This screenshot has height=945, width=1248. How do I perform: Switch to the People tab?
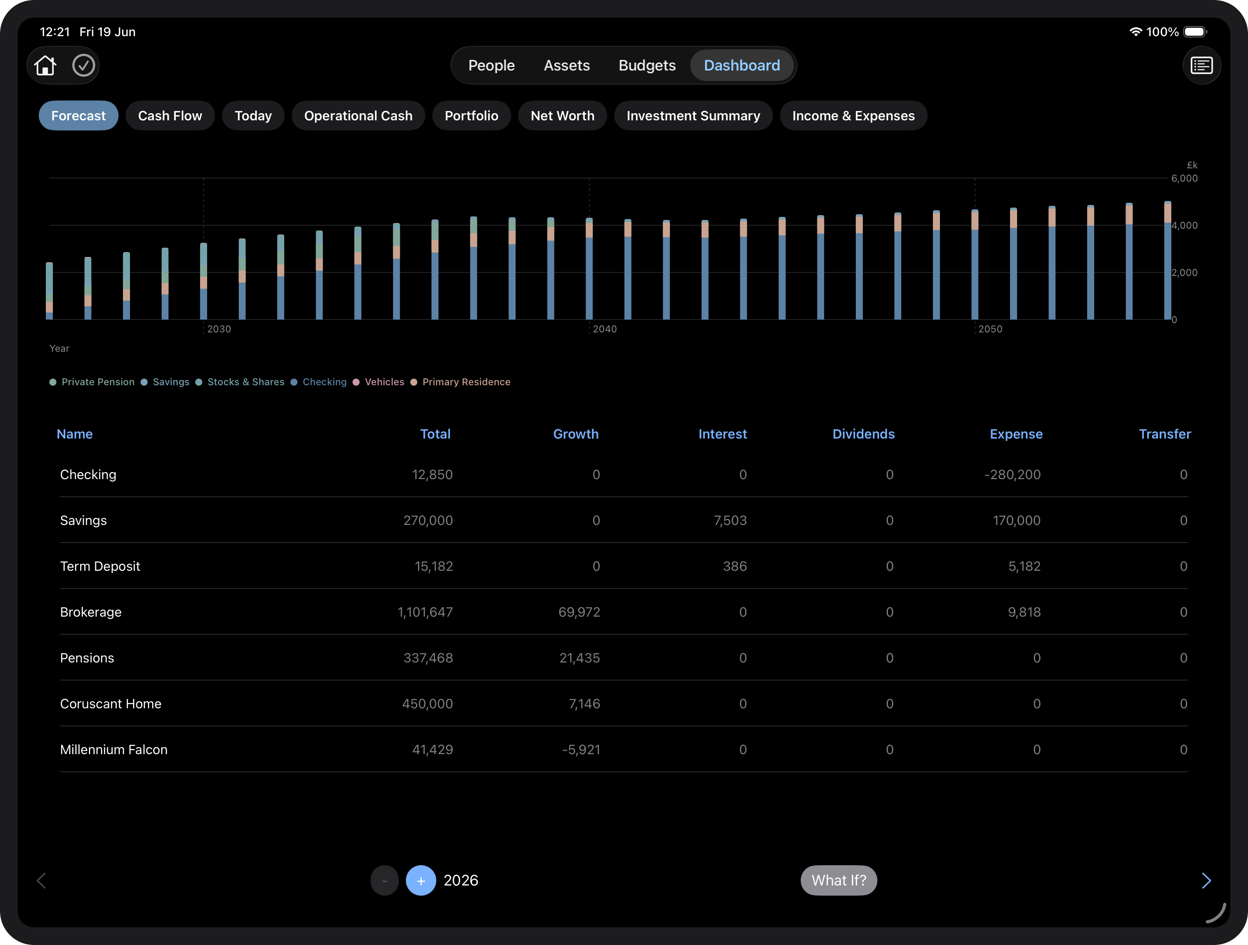click(x=491, y=65)
